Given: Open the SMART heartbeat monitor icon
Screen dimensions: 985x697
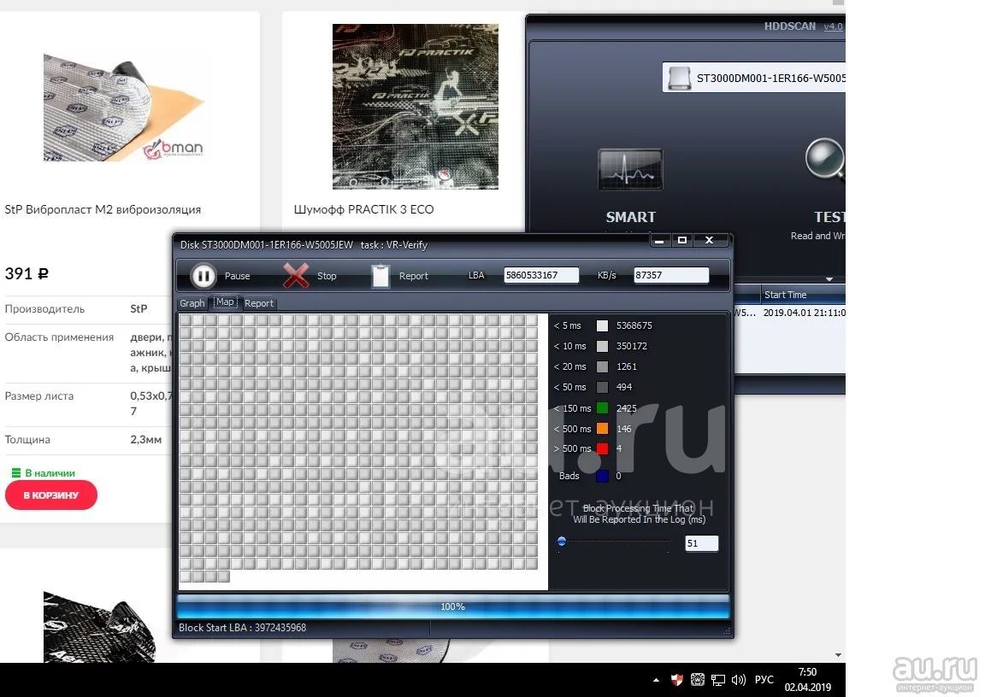Looking at the screenshot, I should 630,169.
